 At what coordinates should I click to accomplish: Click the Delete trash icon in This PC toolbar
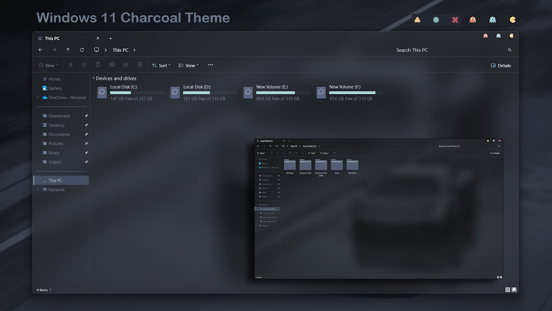[x=140, y=65]
